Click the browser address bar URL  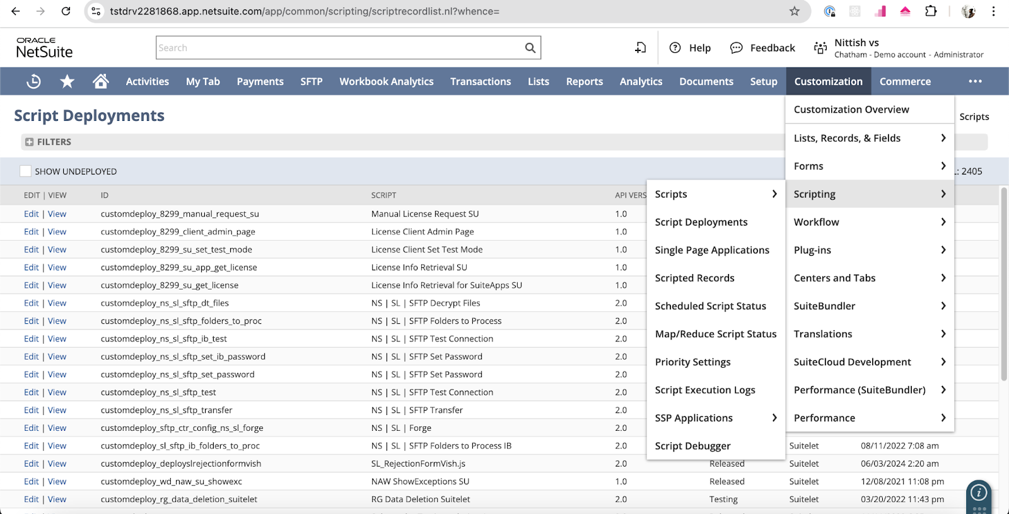pos(305,11)
